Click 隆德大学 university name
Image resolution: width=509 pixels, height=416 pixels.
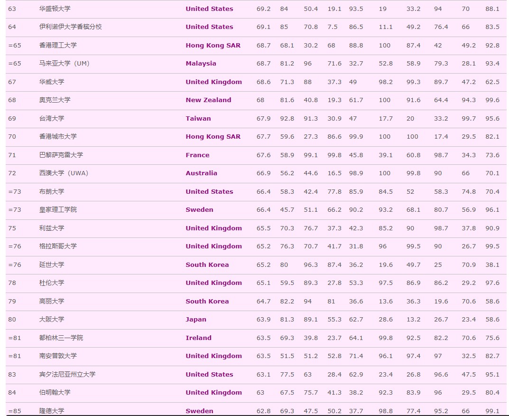pyautogui.click(x=52, y=411)
